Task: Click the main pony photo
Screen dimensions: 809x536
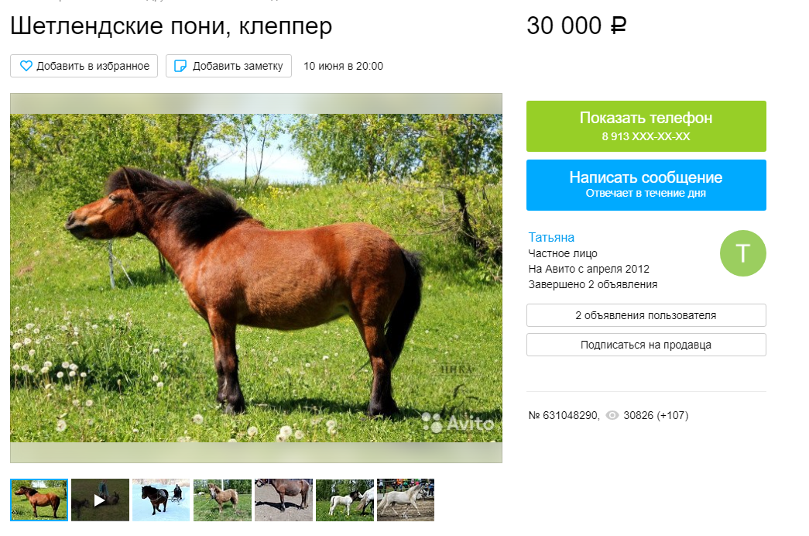Action: pyautogui.click(x=256, y=278)
